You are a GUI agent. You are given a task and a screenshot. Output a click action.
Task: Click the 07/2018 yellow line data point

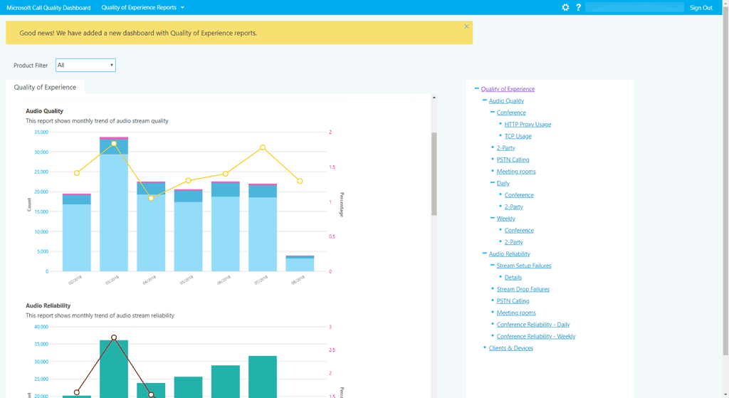coord(263,147)
